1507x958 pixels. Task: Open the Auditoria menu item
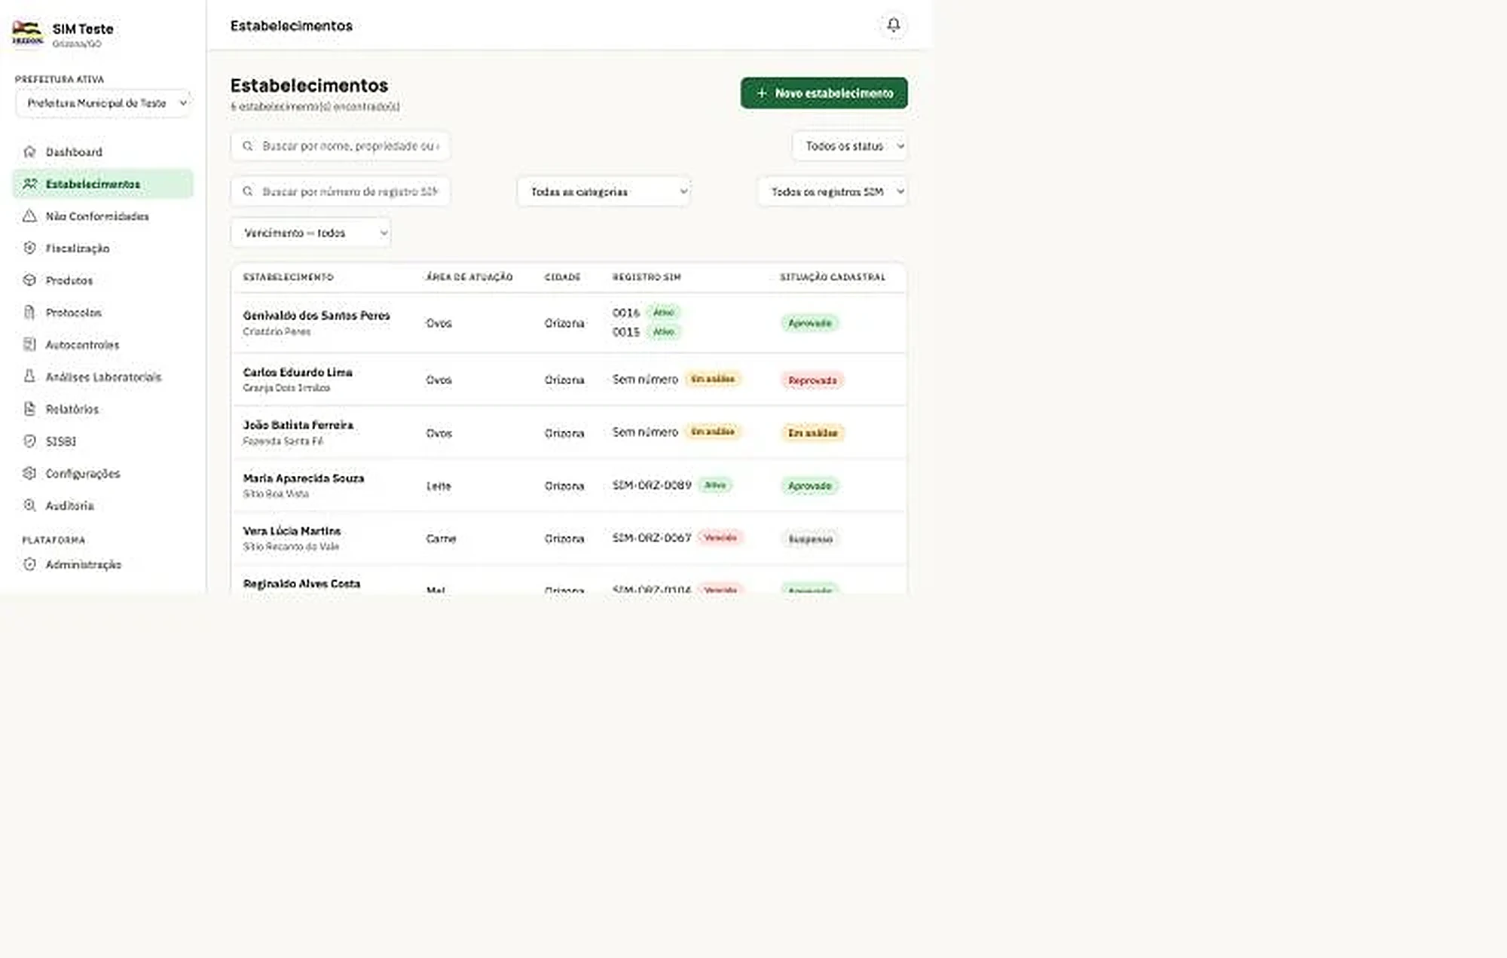102,505
